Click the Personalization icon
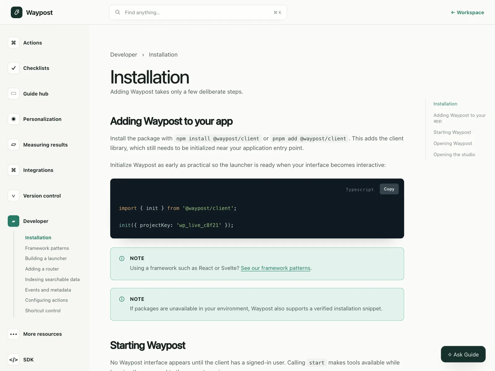 click(14, 119)
